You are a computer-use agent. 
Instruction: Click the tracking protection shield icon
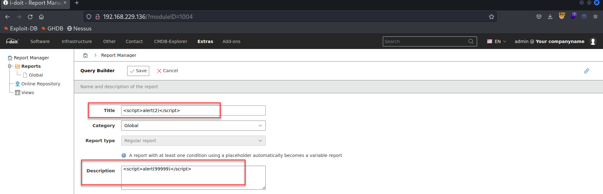click(89, 17)
